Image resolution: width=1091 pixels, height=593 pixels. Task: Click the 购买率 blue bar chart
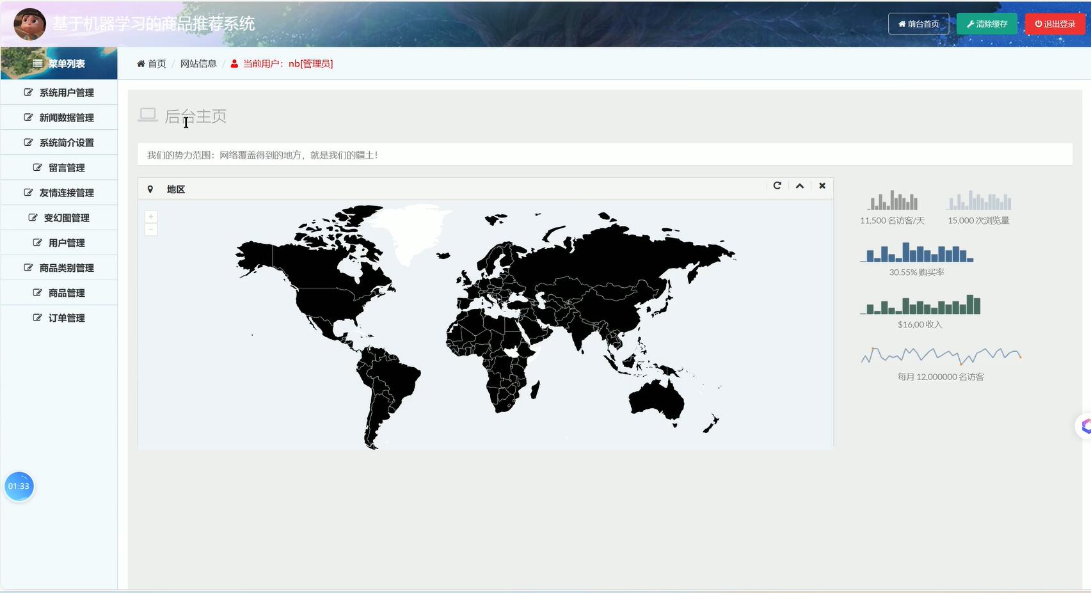coord(916,253)
